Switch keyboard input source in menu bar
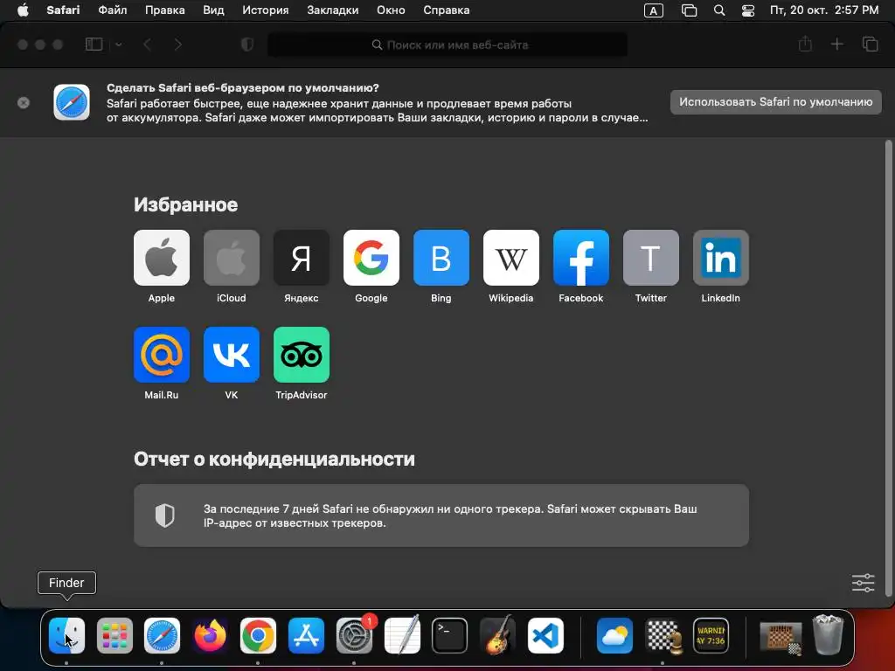Image resolution: width=895 pixels, height=671 pixels. (654, 10)
